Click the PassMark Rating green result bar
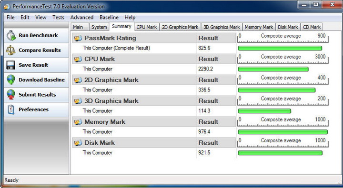343x188 pixels. click(280, 49)
